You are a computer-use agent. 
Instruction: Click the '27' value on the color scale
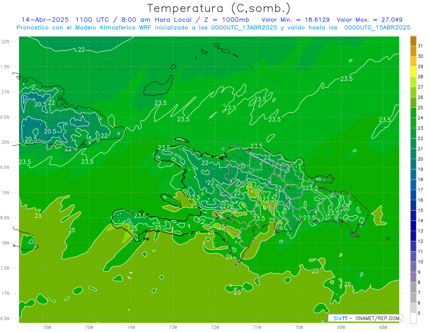pos(420,87)
